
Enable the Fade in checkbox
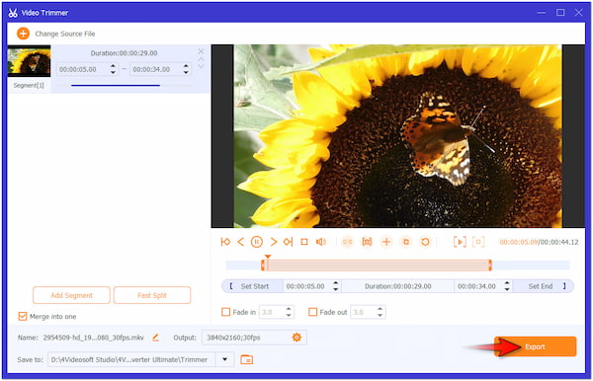click(225, 312)
